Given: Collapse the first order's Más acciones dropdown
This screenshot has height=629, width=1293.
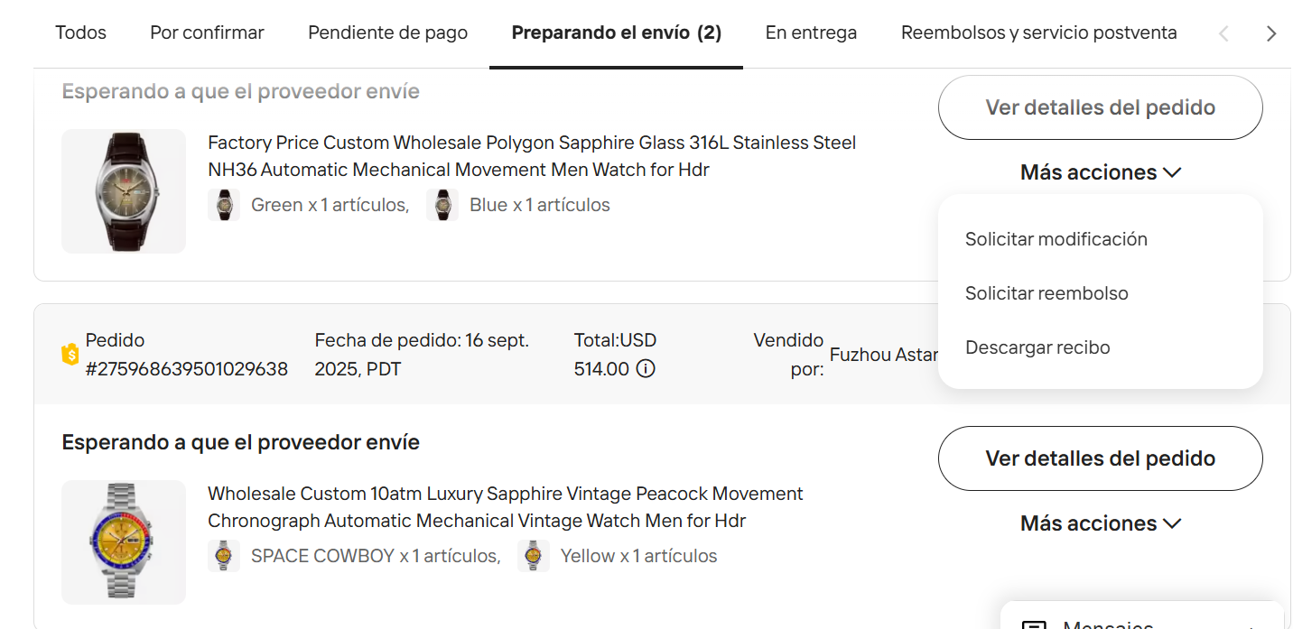Looking at the screenshot, I should coord(1100,172).
